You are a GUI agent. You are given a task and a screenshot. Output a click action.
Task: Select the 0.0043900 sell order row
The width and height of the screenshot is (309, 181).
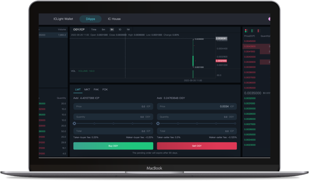256,46
